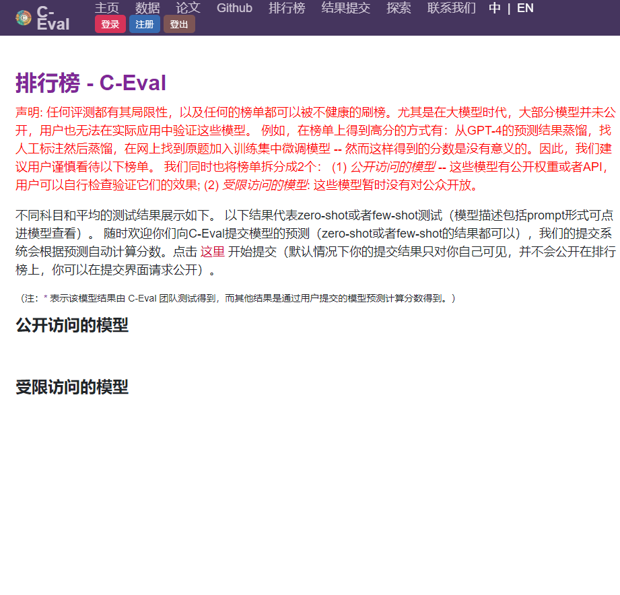Open the 结果提交 page
The width and height of the screenshot is (620, 595).
coord(345,8)
